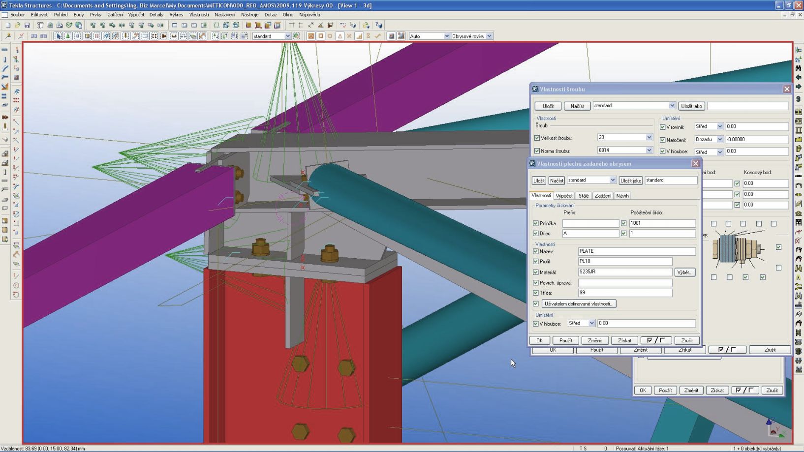The width and height of the screenshot is (804, 452).
Task: Click the Save floppy disk icon
Action: pyautogui.click(x=27, y=25)
